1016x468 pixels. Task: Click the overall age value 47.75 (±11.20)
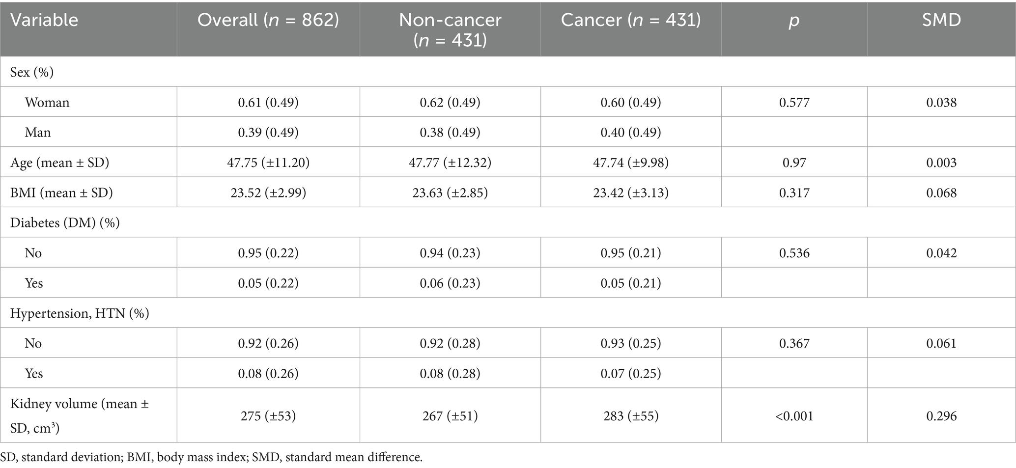click(268, 163)
